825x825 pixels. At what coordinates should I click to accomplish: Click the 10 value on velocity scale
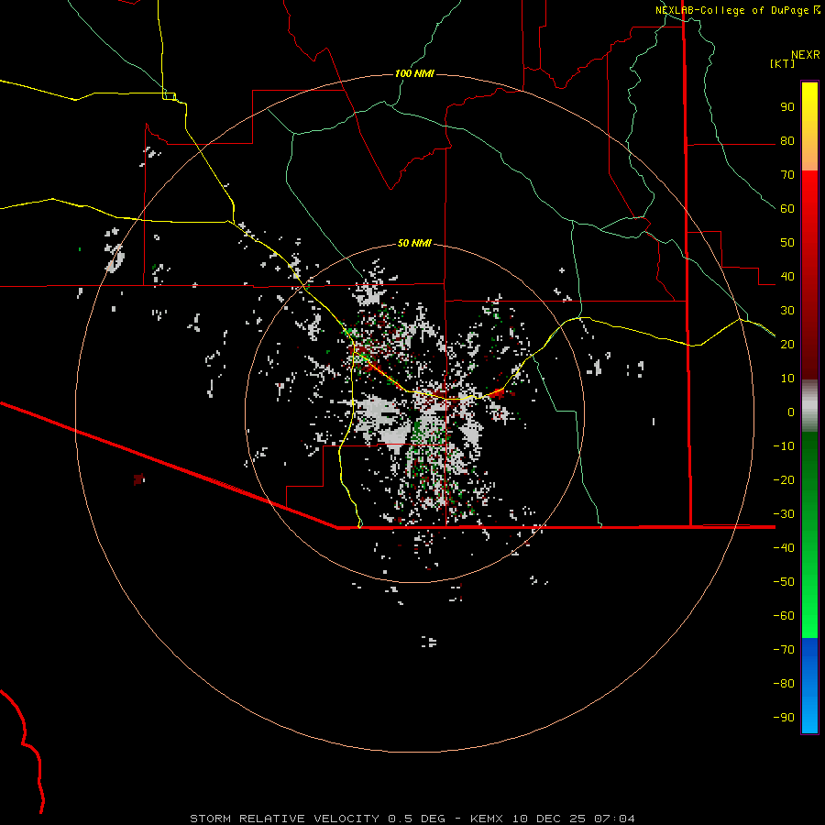point(787,379)
